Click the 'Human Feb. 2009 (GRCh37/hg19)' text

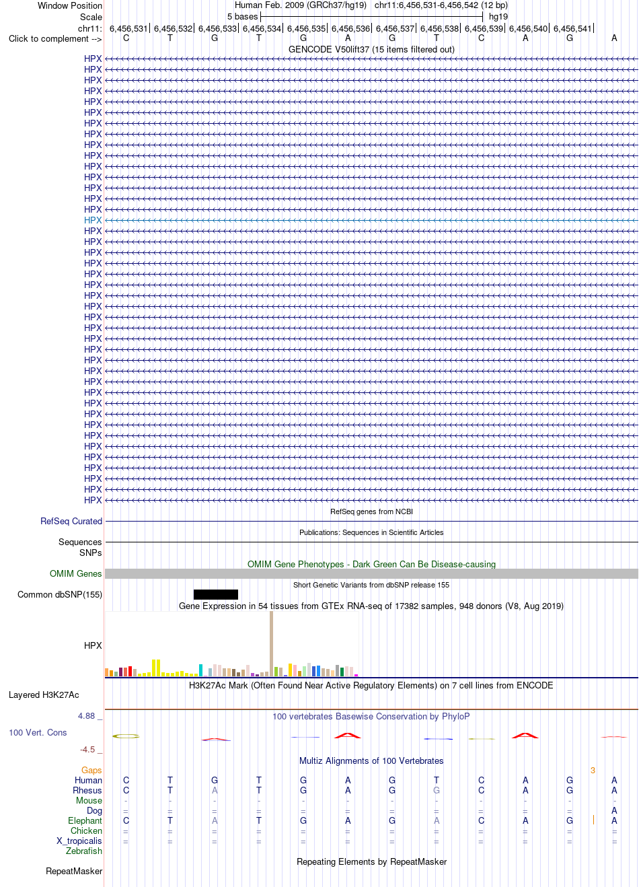coord(301,5)
